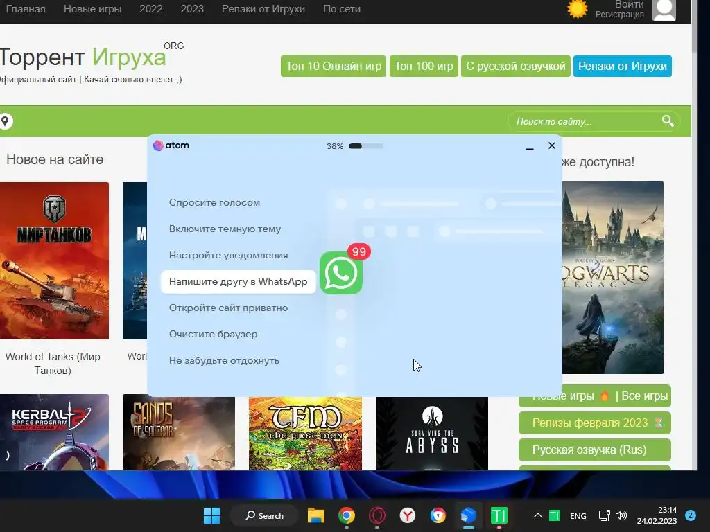Click the atom logo in installer
The width and height of the screenshot is (710, 532).
(x=171, y=145)
